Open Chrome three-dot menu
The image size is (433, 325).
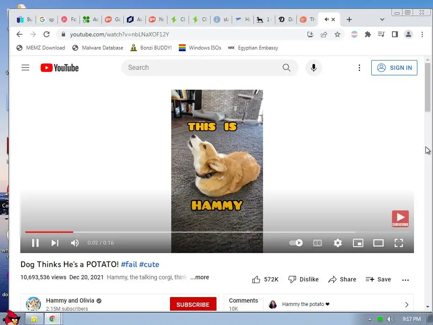click(422, 34)
